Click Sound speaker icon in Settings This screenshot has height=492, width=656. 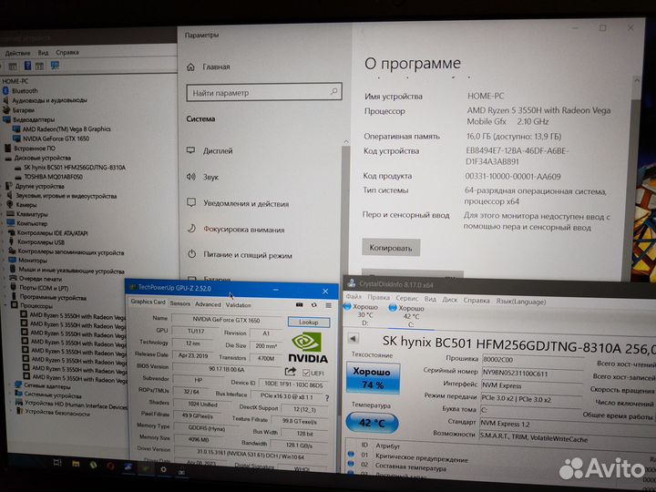pyautogui.click(x=190, y=177)
